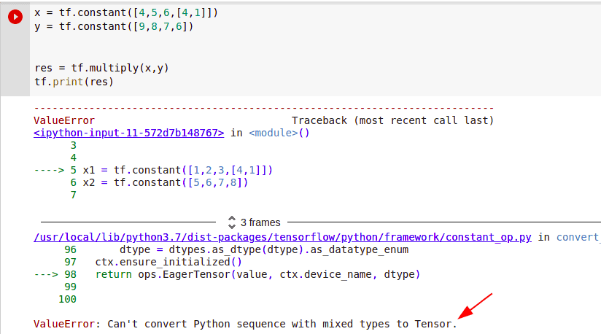Click traceback line 5 'x1 = tf.constant'
The width and height of the screenshot is (601, 334).
(x=178, y=170)
